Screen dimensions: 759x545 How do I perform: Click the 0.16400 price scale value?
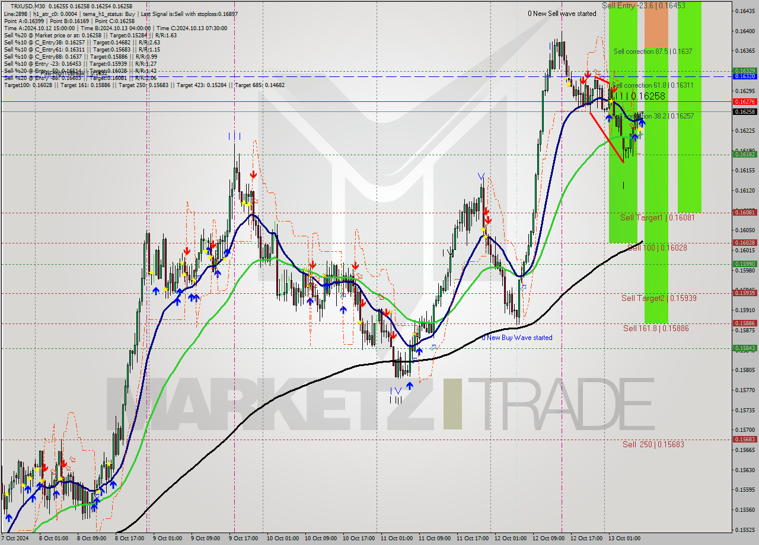click(745, 31)
